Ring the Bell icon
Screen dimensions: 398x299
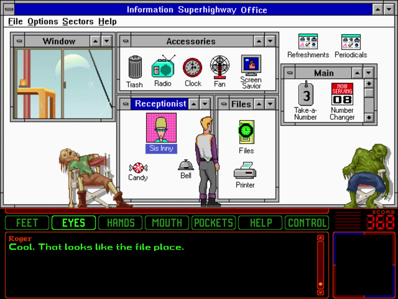tap(186, 165)
